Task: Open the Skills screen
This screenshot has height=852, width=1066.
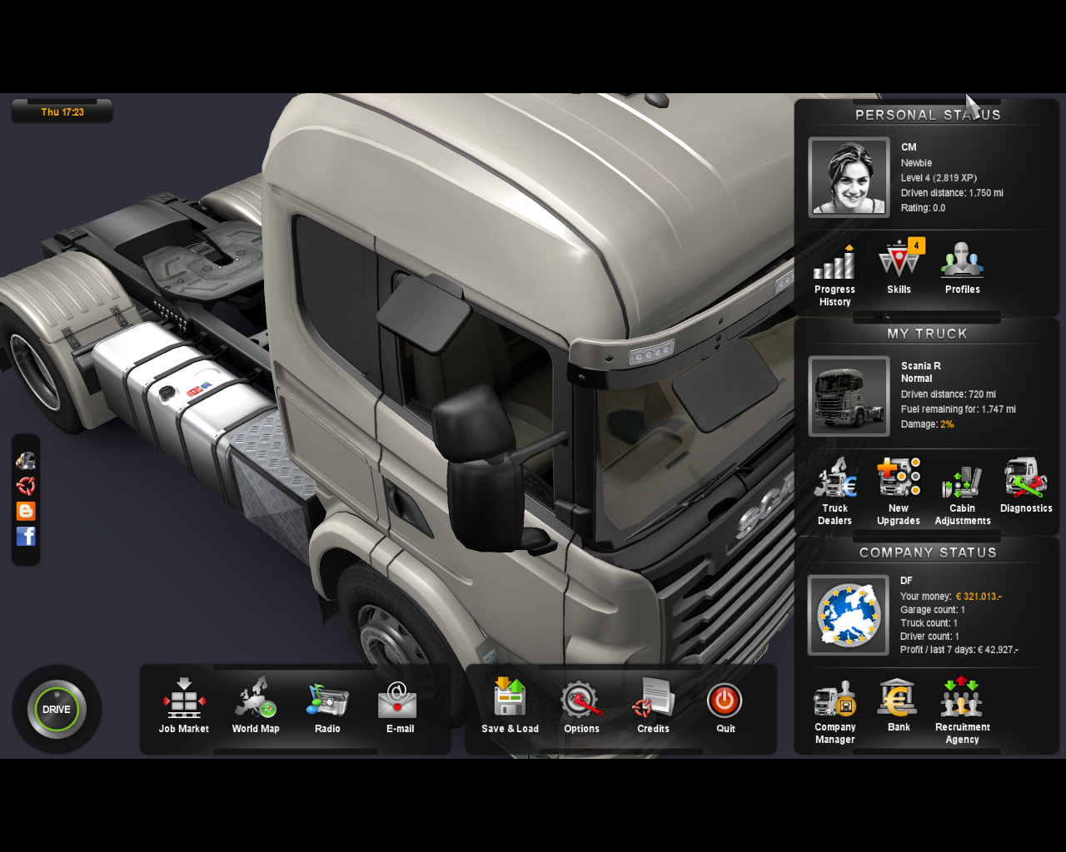Action: [x=899, y=268]
